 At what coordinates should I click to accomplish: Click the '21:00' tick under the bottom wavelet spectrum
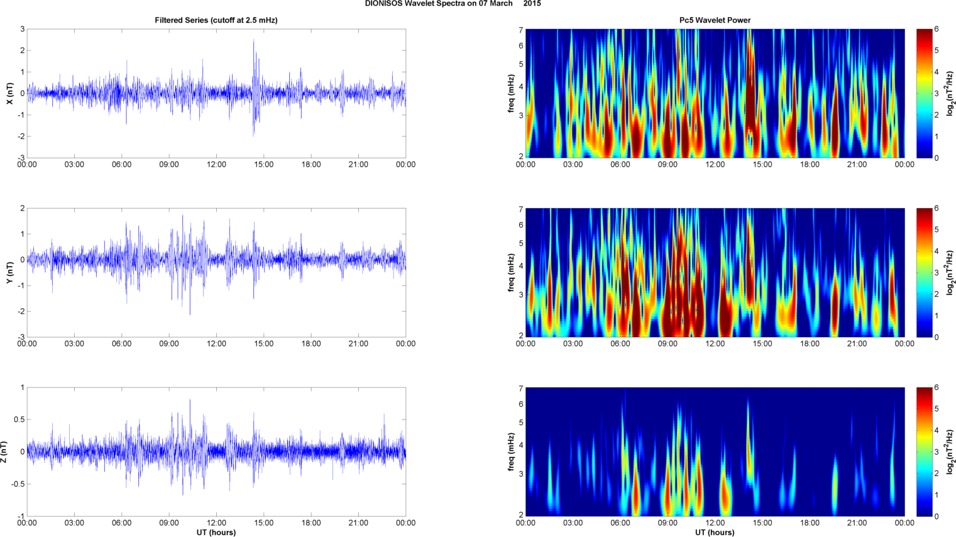tap(857, 523)
